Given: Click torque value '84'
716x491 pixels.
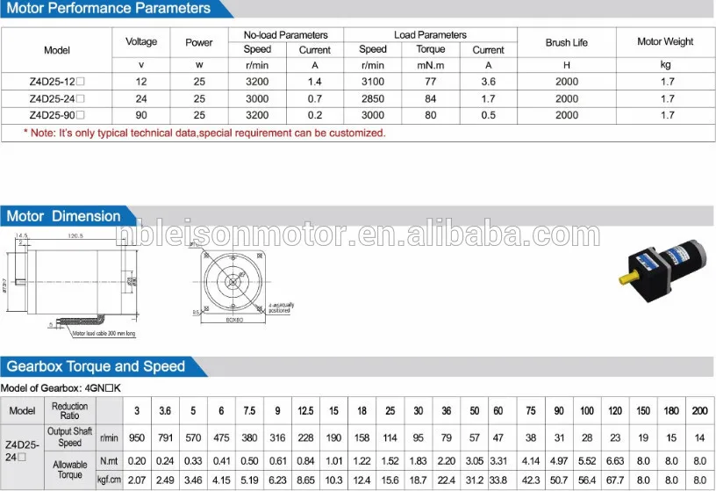Looking at the screenshot, I should (430, 98).
